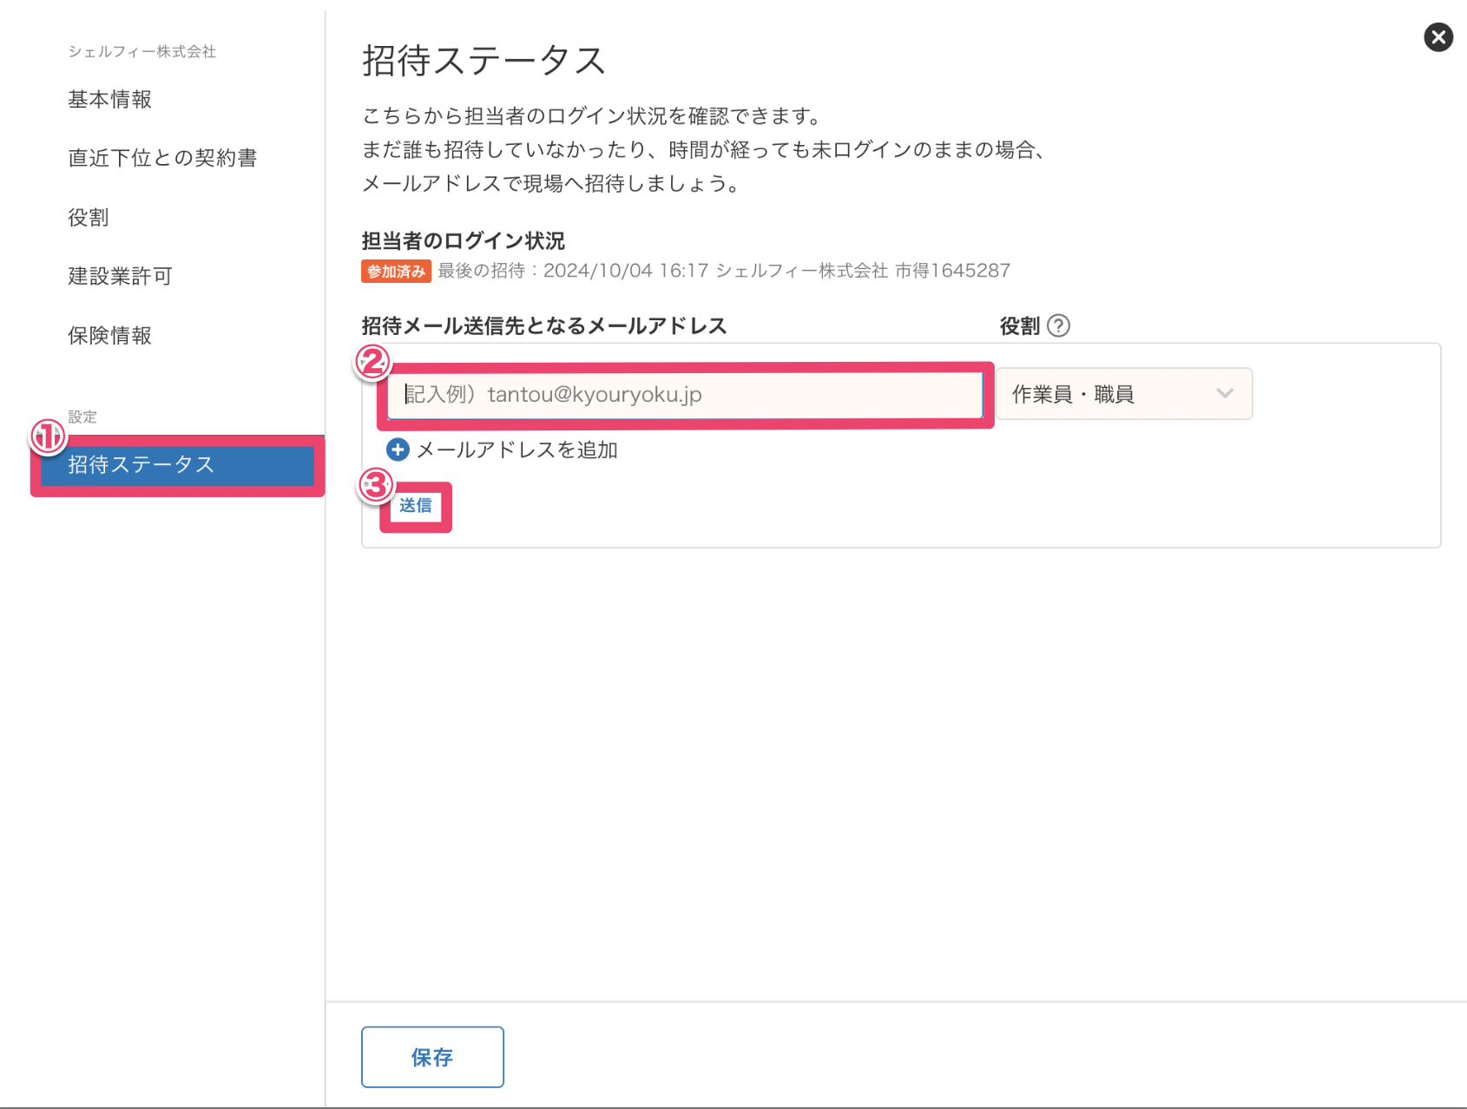
Task: Click the circled number 1 annotation marker
Action: (x=48, y=436)
